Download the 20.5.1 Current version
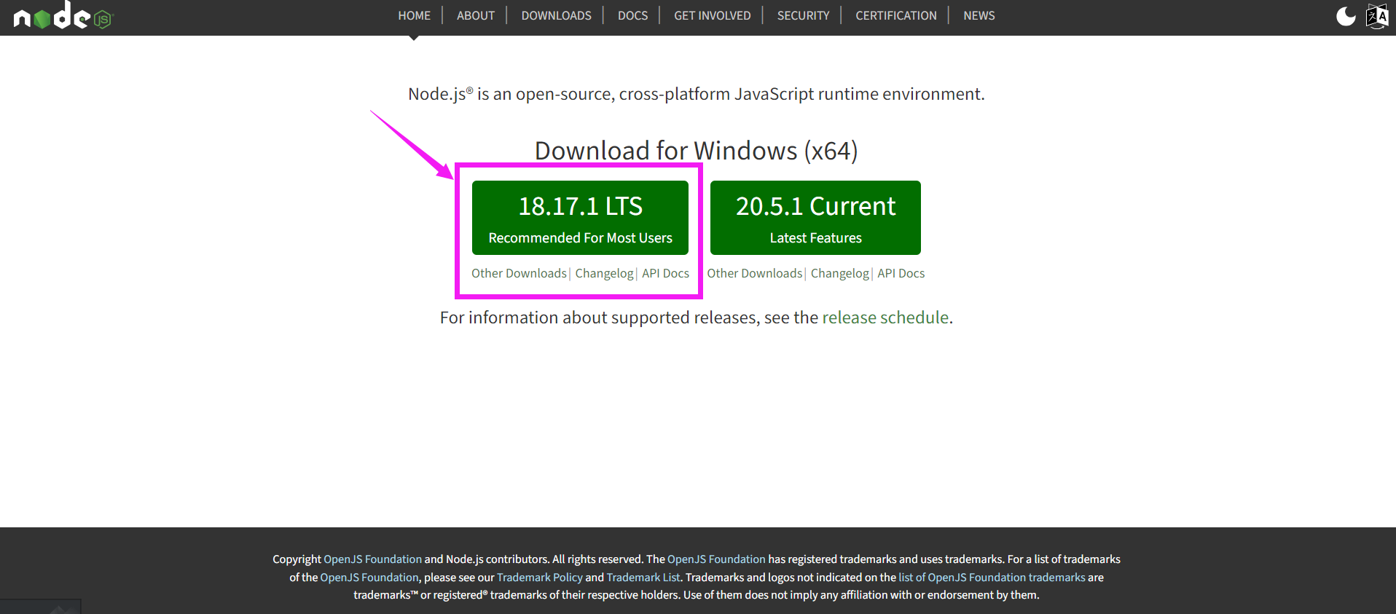Image resolution: width=1396 pixels, height=614 pixels. point(815,218)
